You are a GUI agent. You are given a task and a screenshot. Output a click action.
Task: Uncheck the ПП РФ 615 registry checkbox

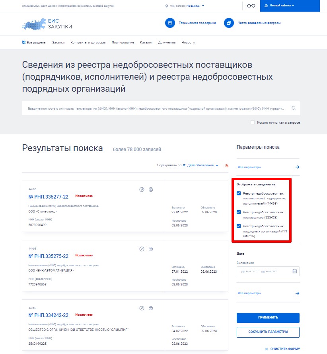click(x=239, y=226)
